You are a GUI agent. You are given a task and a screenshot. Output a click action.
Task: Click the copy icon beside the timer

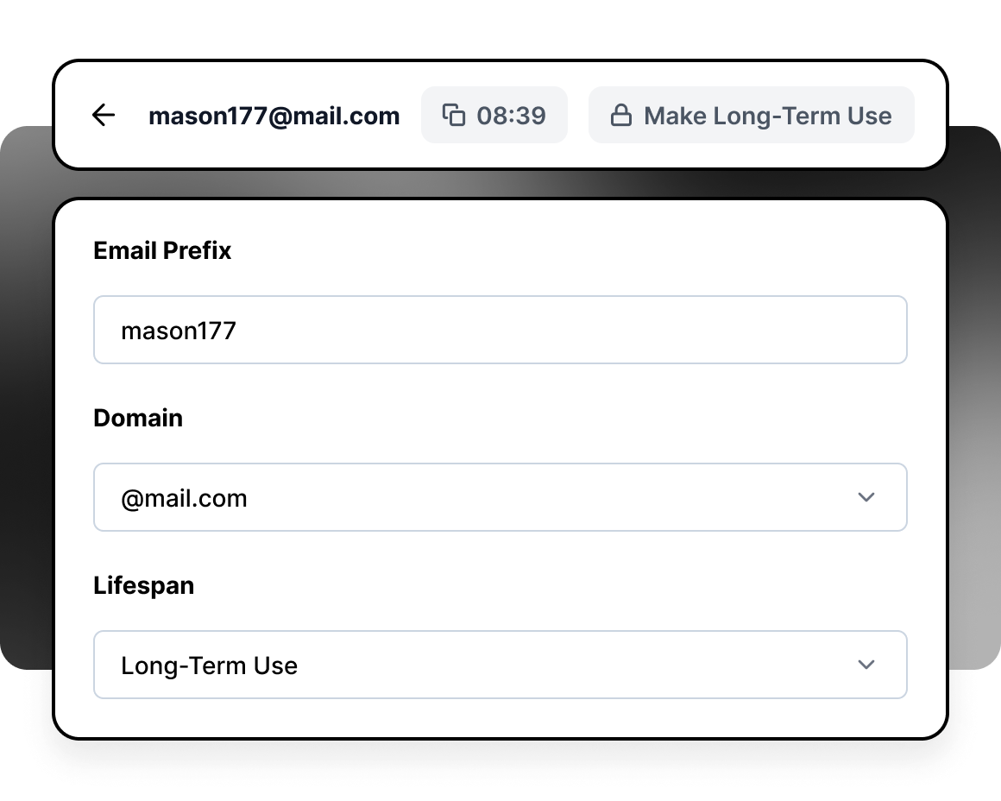[x=454, y=115]
